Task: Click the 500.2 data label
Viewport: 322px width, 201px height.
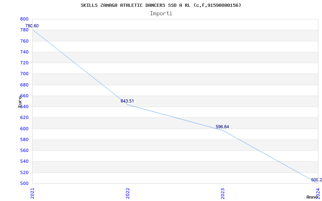Action: (316, 180)
